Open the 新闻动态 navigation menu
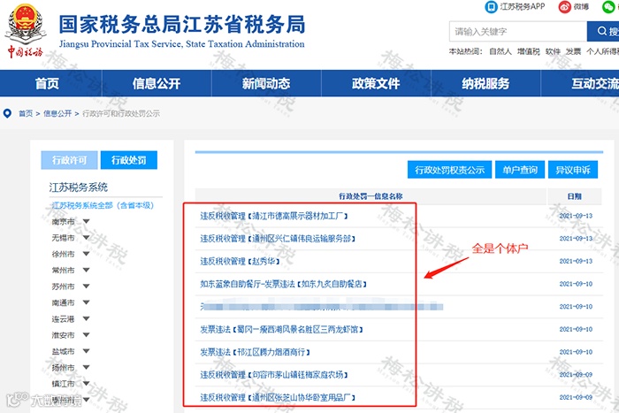Image resolution: width=619 pixels, height=413 pixels. [266, 83]
